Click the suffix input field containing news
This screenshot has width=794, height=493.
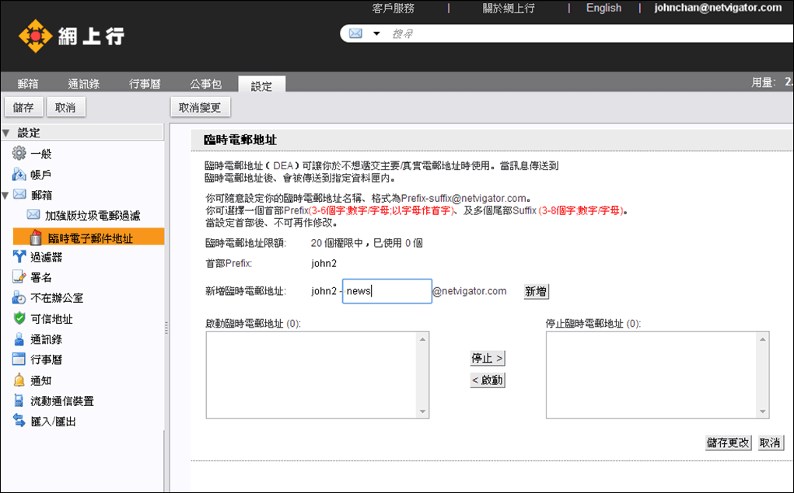pos(387,291)
